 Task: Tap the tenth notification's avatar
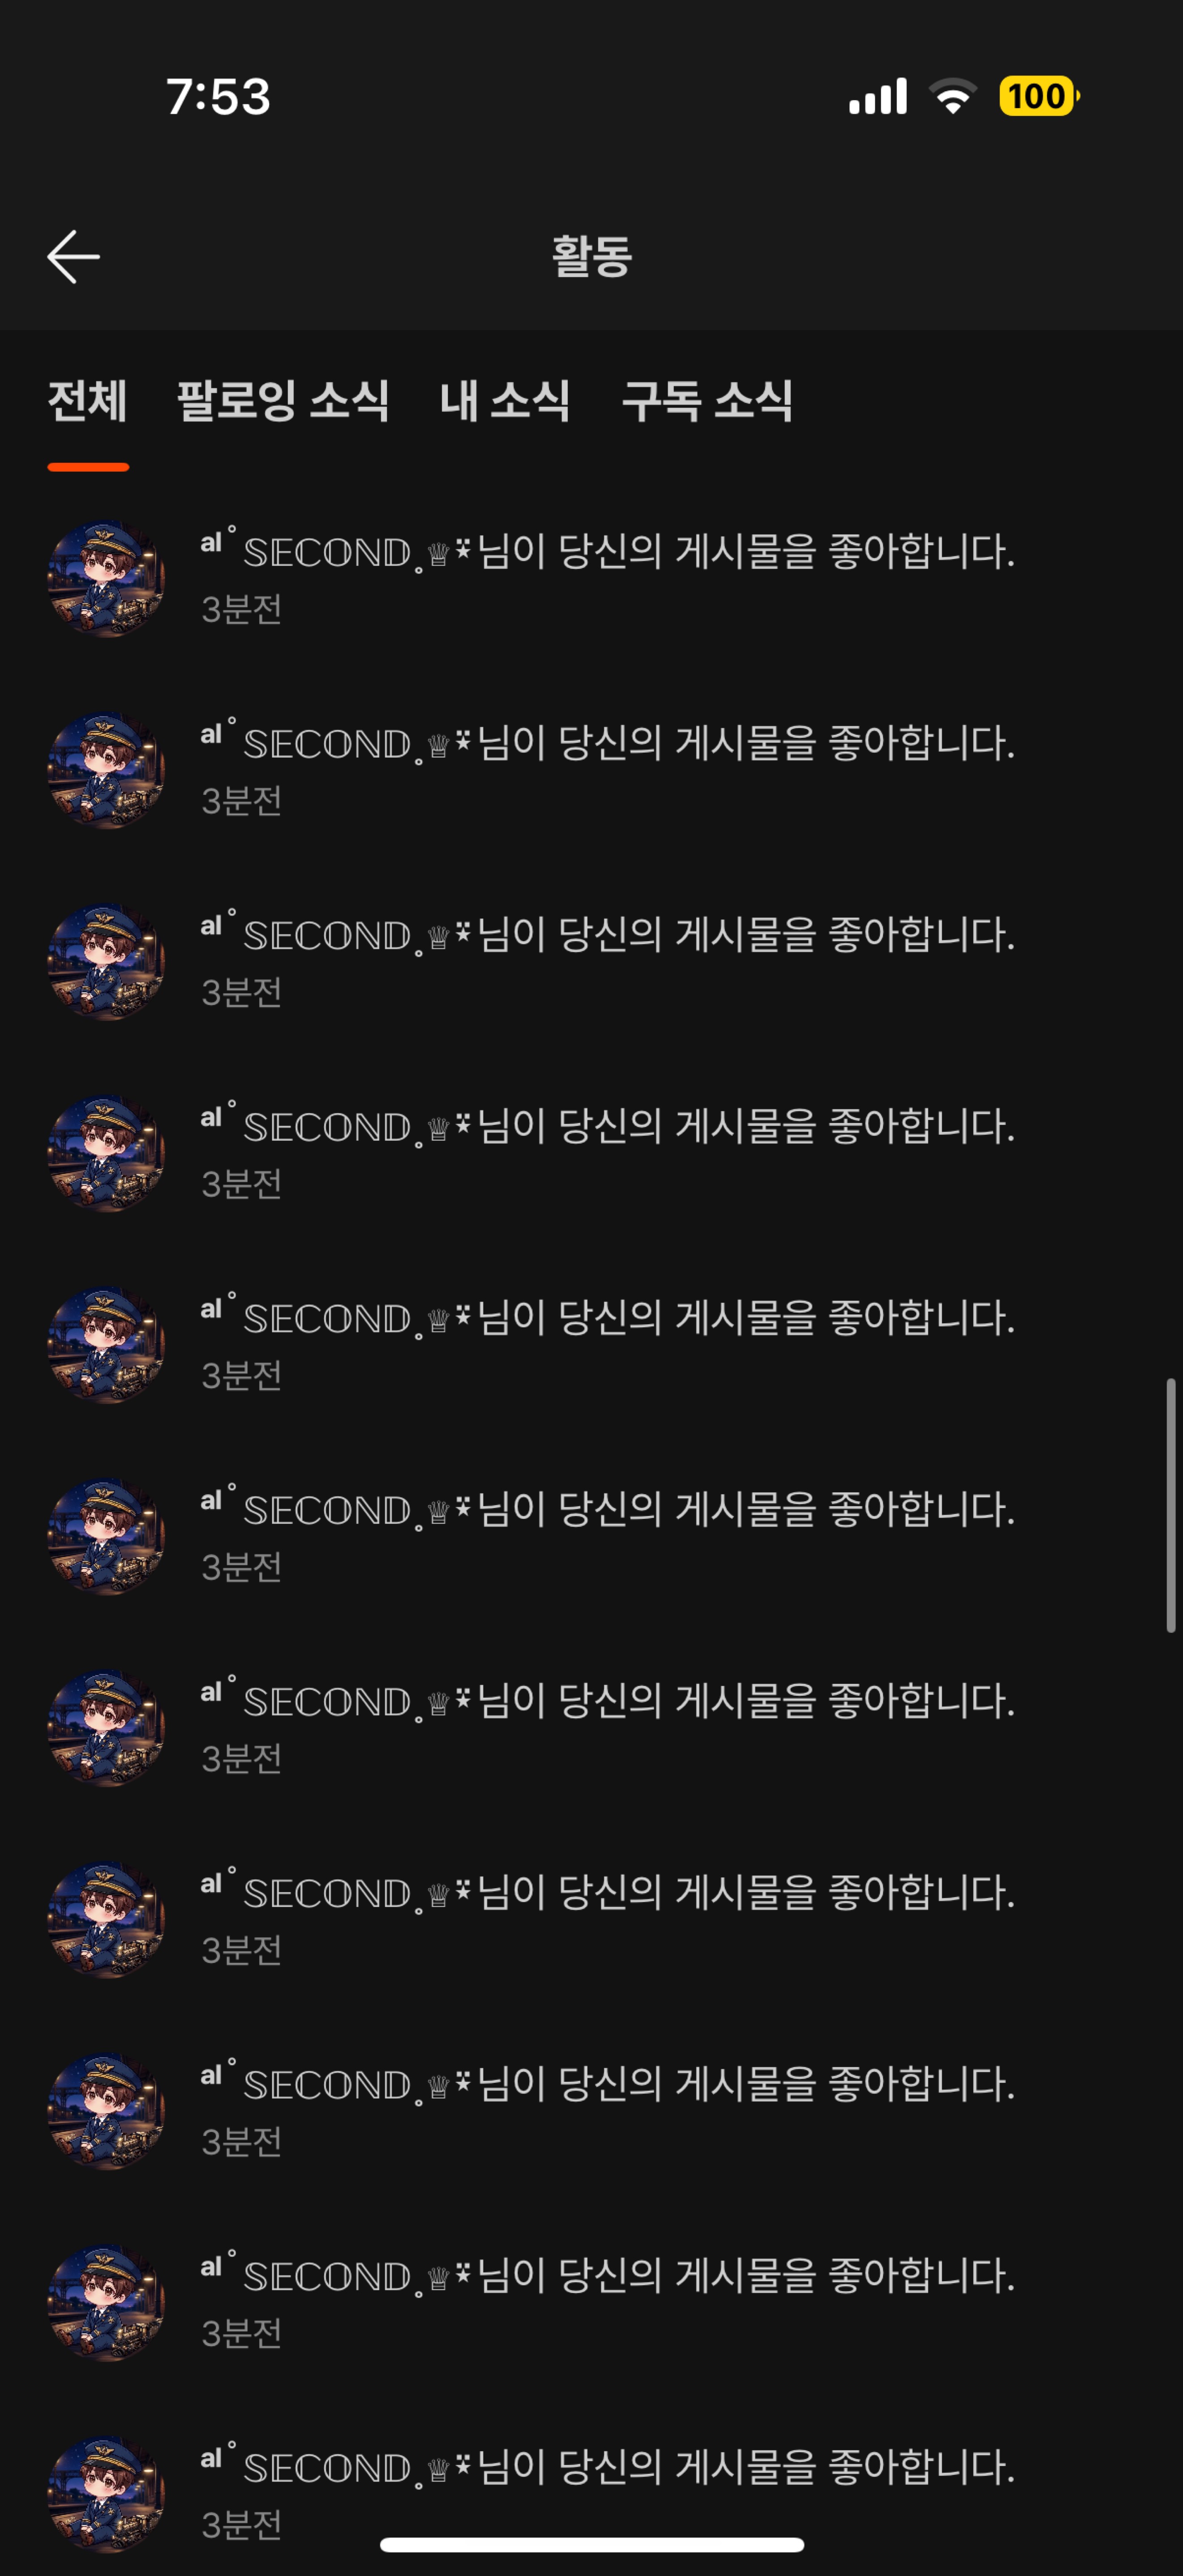pos(107,2303)
